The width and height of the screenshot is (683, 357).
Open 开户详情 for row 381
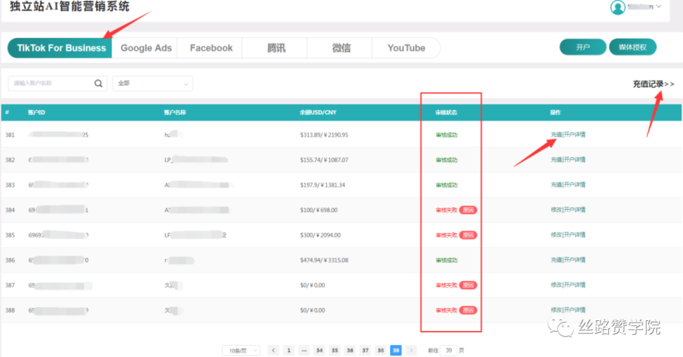click(x=574, y=135)
